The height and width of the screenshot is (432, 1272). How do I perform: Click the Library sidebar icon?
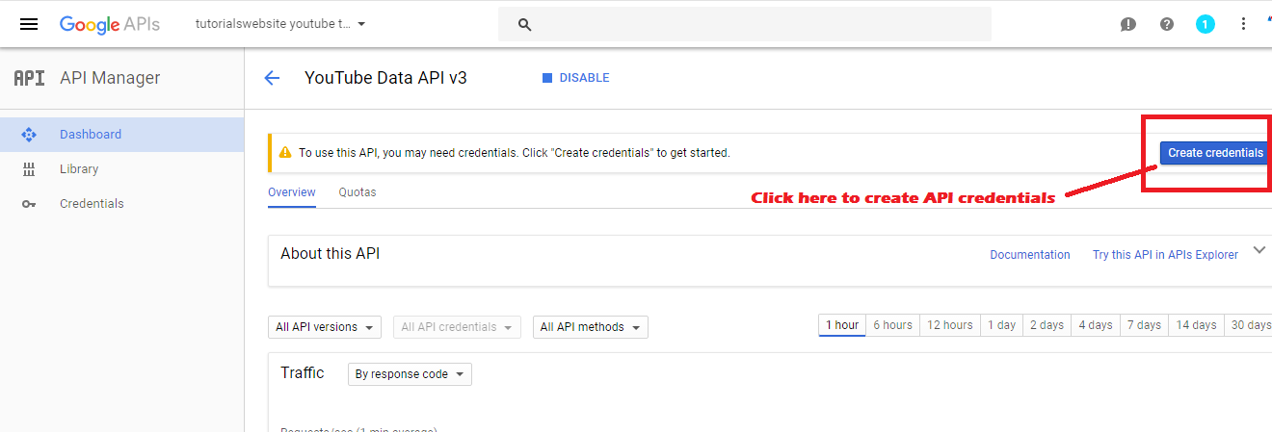pyautogui.click(x=29, y=169)
